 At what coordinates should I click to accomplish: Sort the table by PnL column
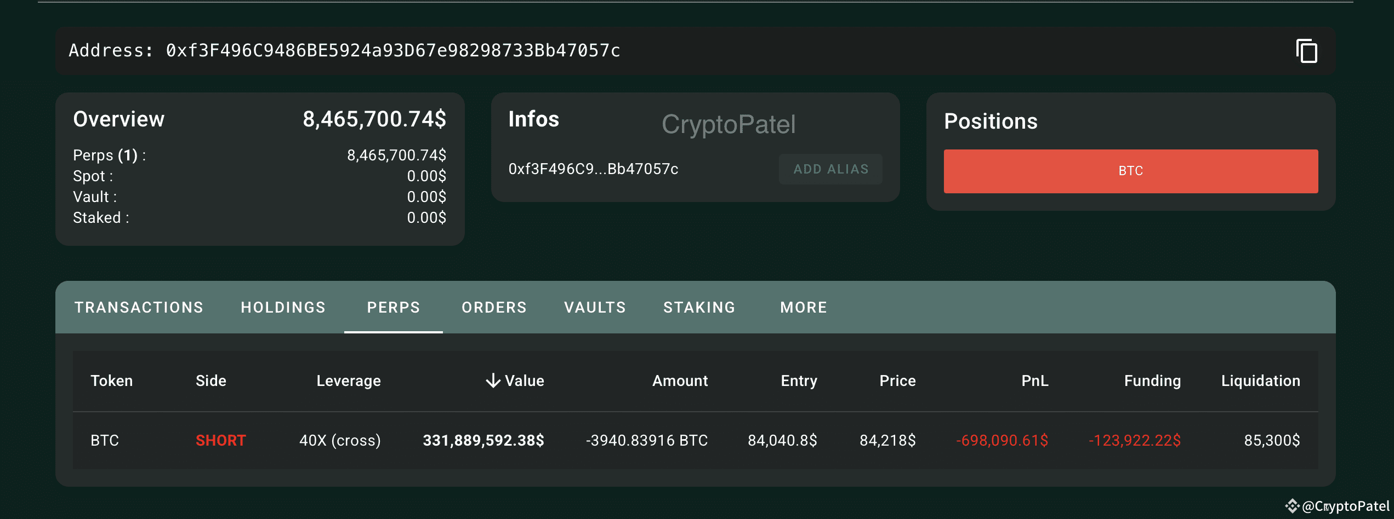tap(1034, 380)
